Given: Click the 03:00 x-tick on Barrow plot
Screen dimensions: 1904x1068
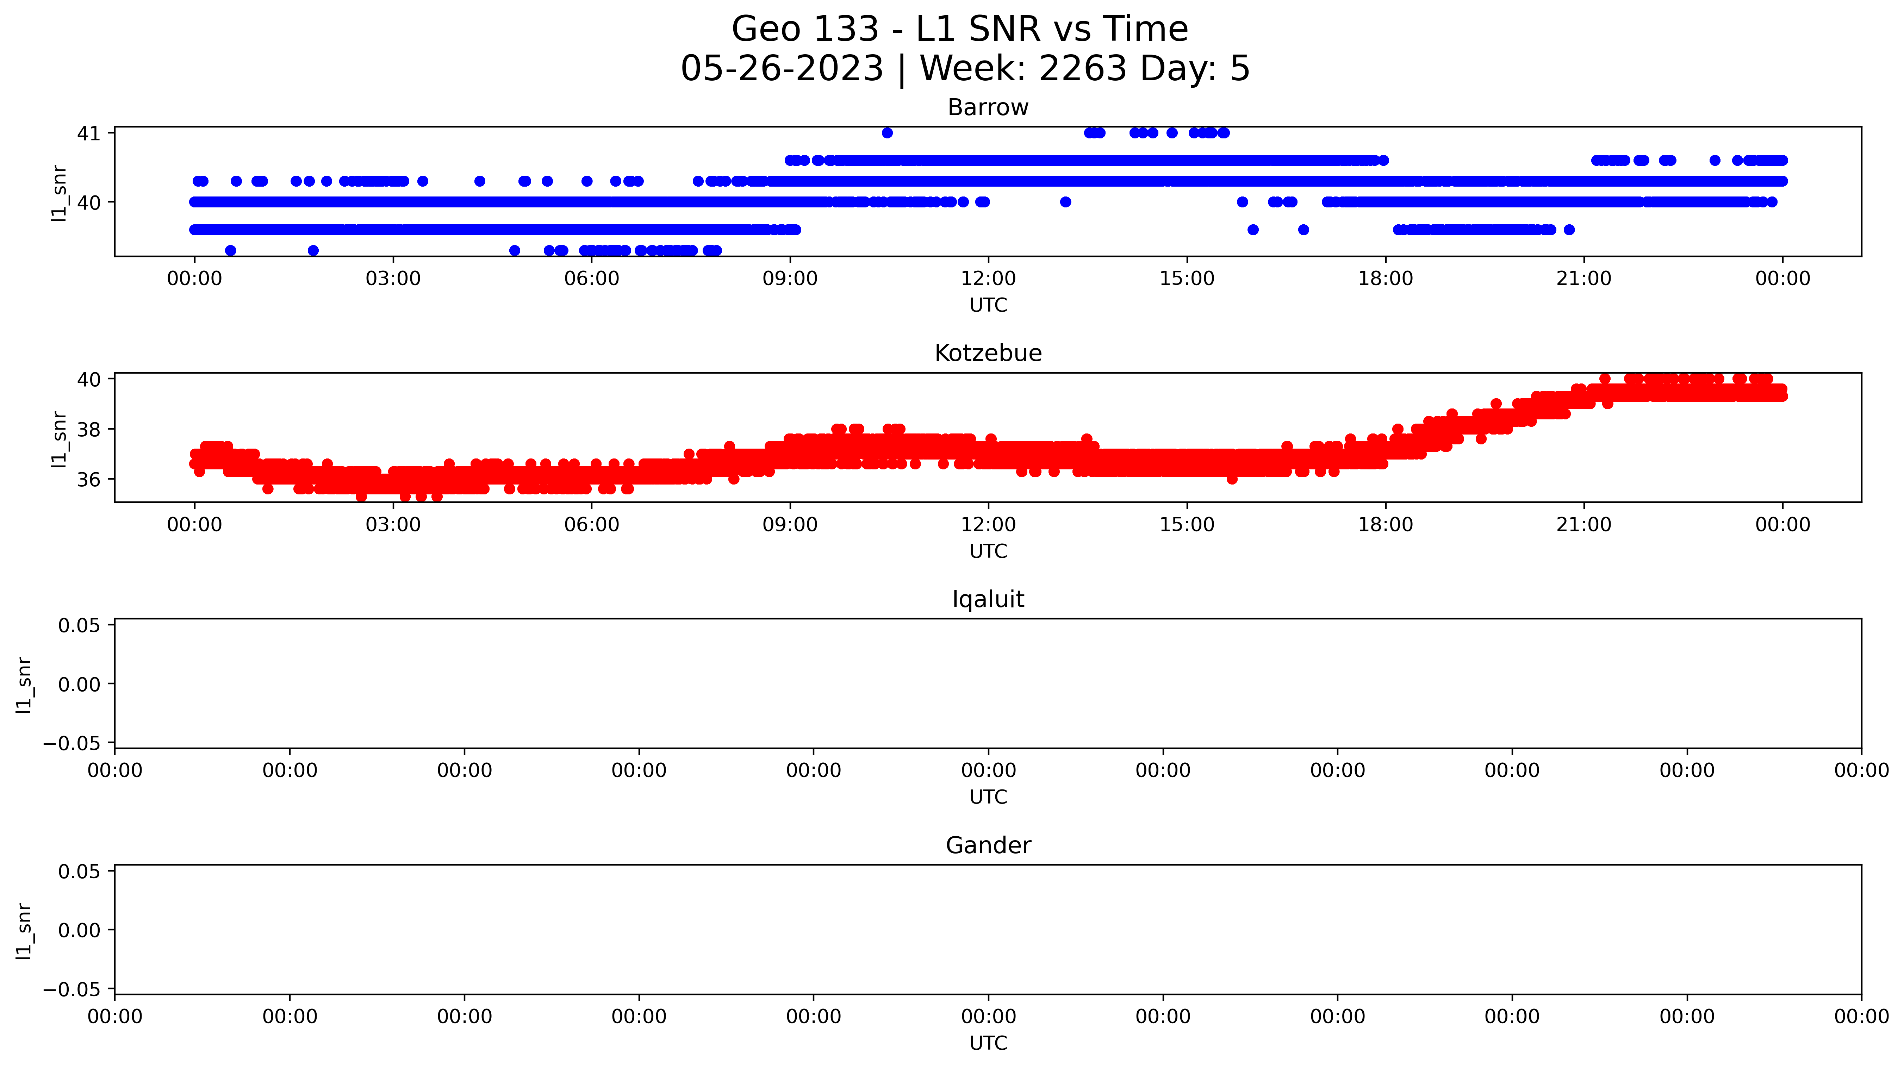Looking at the screenshot, I should 393,279.
